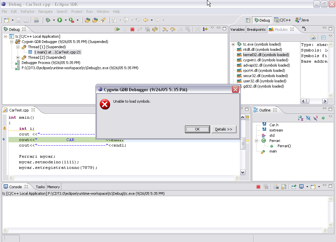Click Suspend in the Debug view toolbar

click(x=125, y=29)
